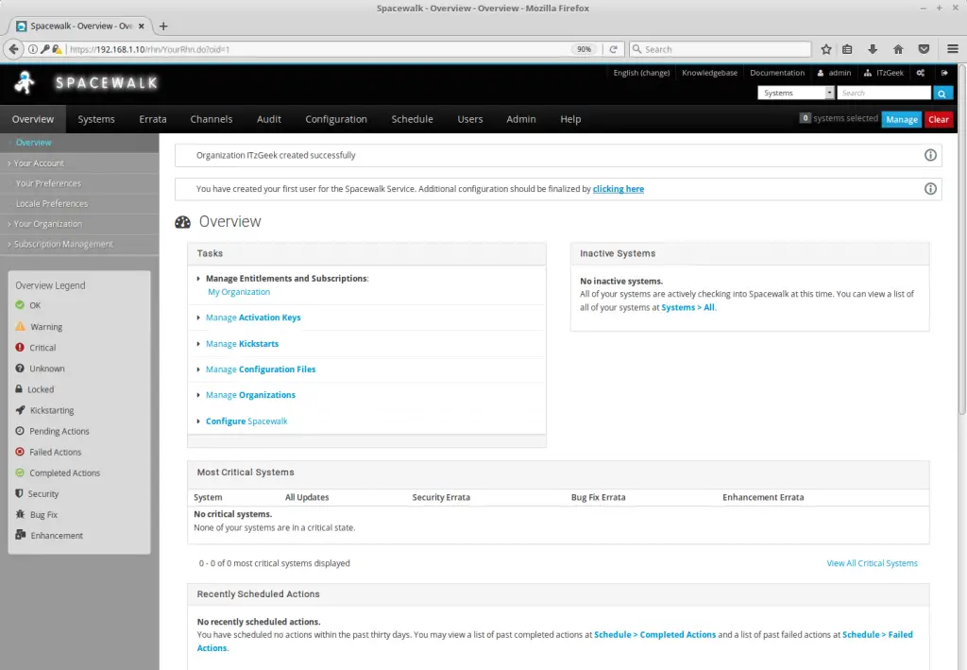Open preferences via the gears icon in header
This screenshot has height=670, width=967.
point(920,73)
